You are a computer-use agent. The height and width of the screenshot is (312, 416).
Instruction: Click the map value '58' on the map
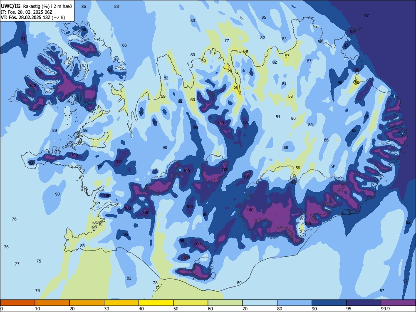click(x=290, y=97)
